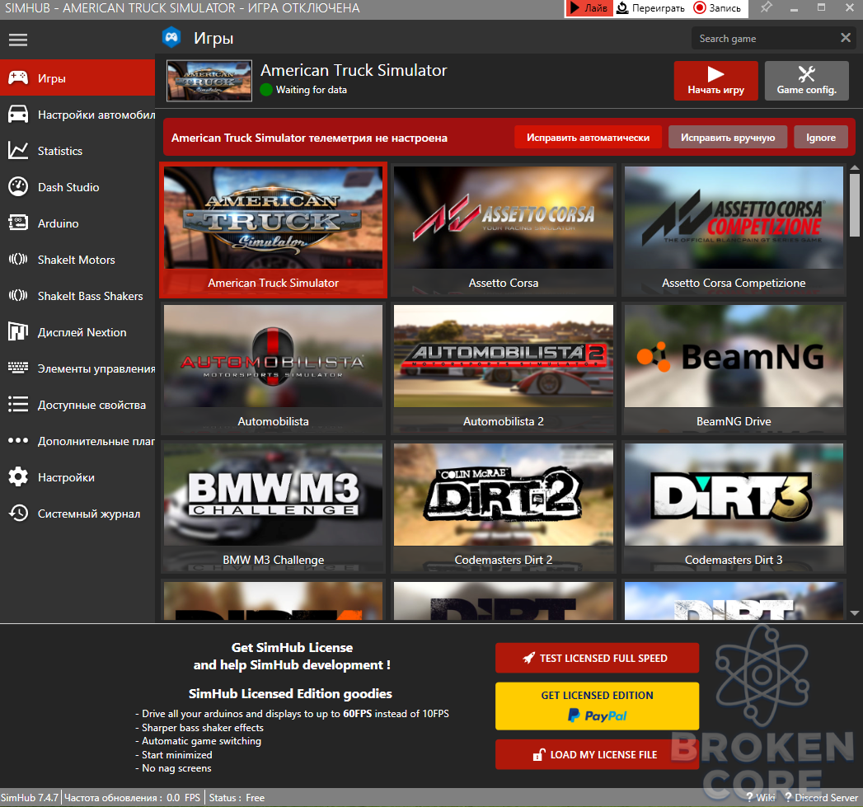Open Statistics via the chart icon

coord(18,150)
